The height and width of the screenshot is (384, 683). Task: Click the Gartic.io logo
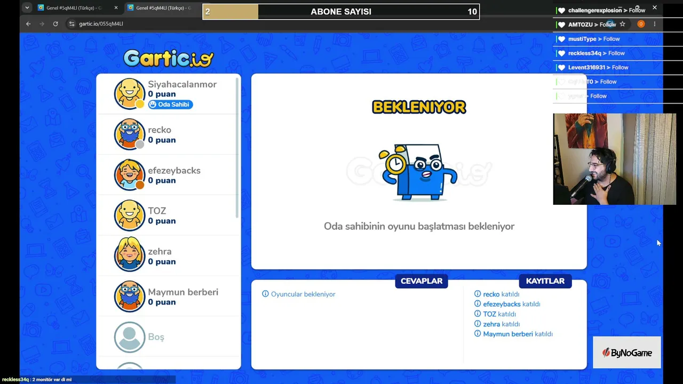169,58
